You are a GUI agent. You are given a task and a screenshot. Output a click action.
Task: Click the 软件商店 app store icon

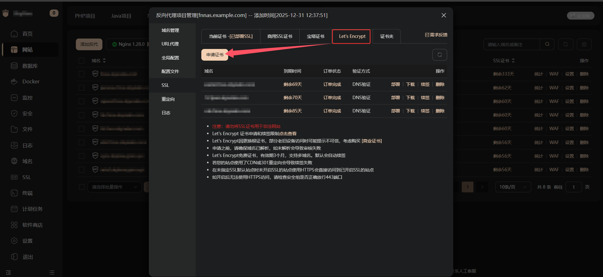14,225
